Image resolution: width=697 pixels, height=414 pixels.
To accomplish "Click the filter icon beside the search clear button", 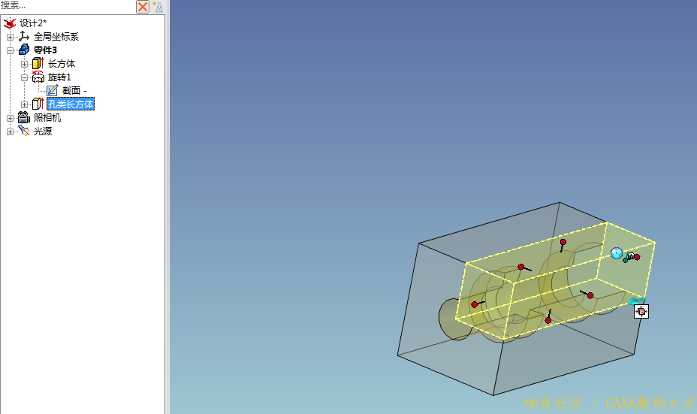I will 158,7.
